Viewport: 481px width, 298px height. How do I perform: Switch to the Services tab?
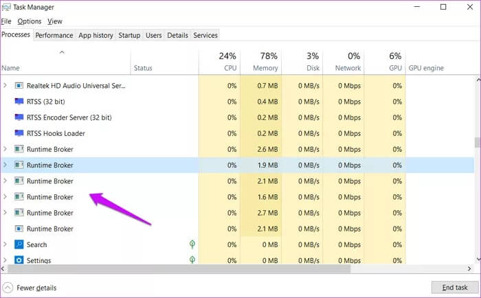tap(205, 35)
